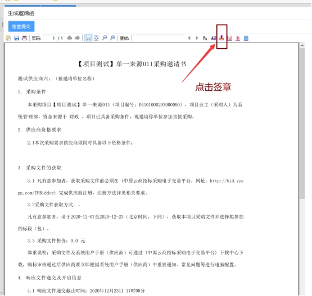The image size is (312, 296).
Task: Find previous match with left triangle
Action: [x=189, y=38]
